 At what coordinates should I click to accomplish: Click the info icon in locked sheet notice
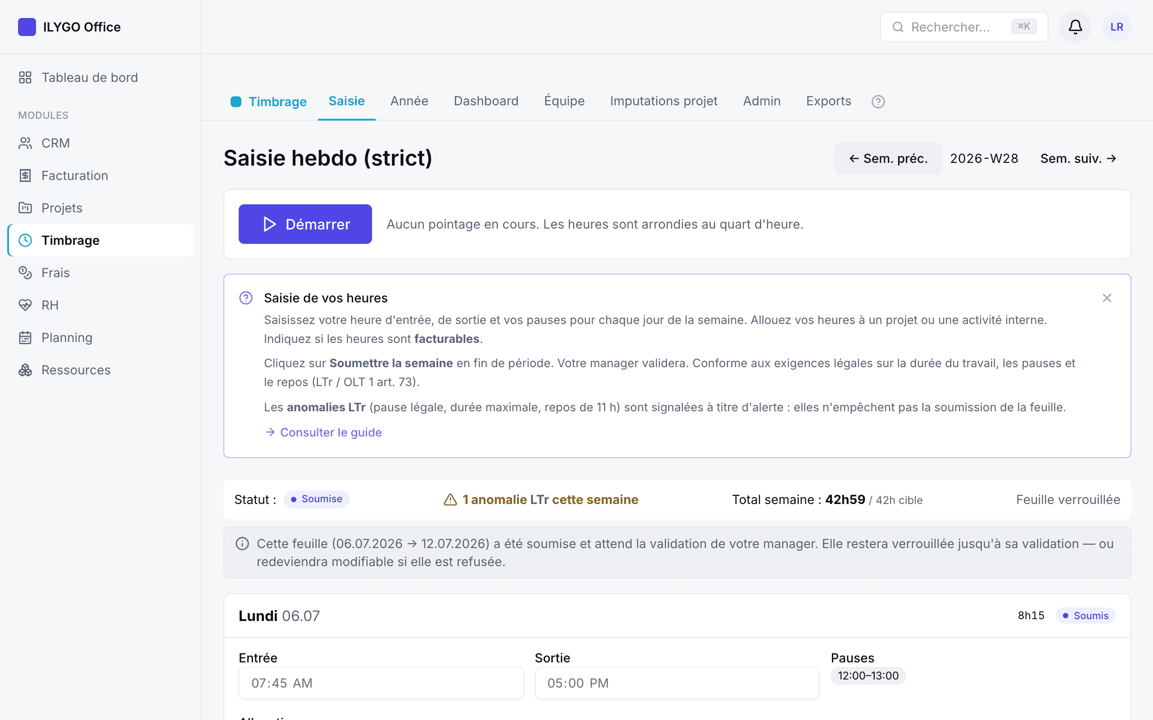point(242,544)
